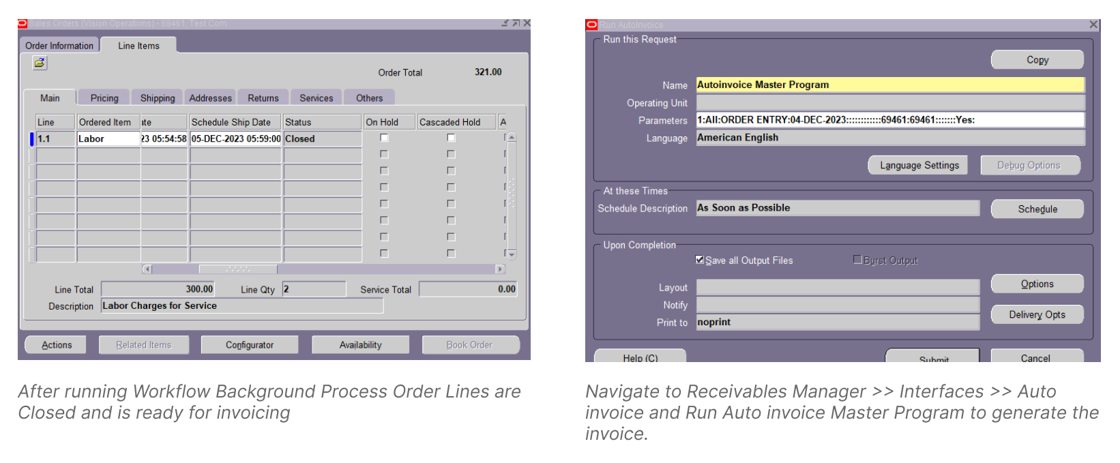Click the Ordered Item column header
Screen dimensions: 1120x463
coord(108,122)
